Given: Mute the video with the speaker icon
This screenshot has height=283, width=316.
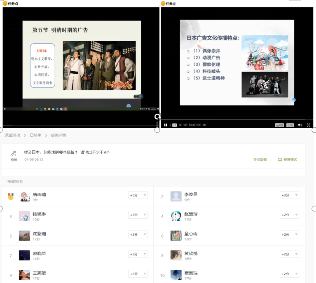Looking at the screenshot, I should tap(300, 125).
